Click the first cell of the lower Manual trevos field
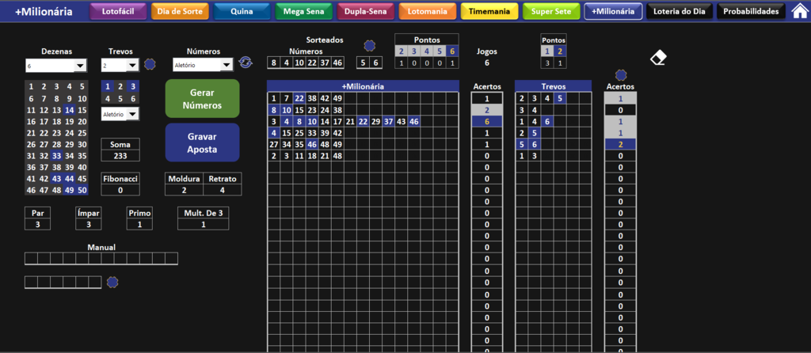811x353 pixels. click(x=31, y=282)
